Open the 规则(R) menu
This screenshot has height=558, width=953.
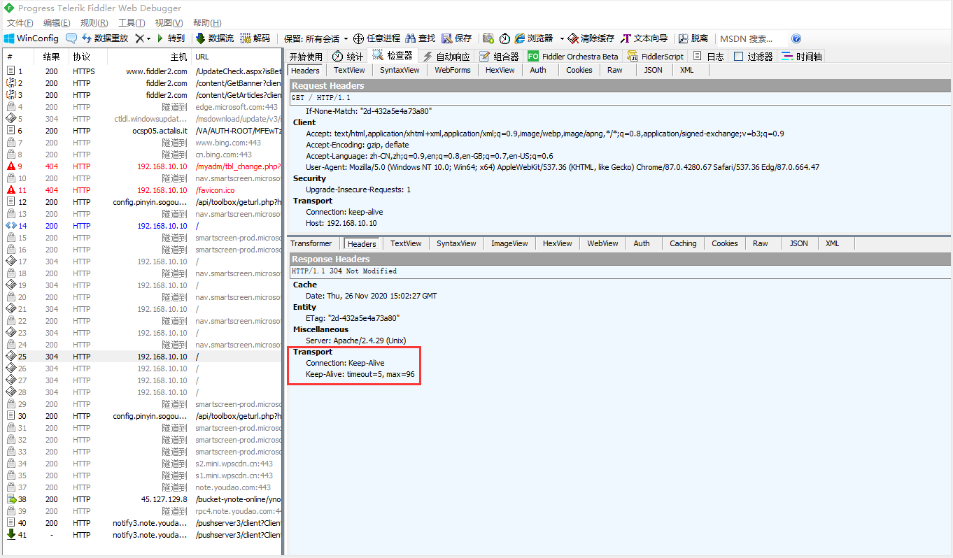[94, 23]
